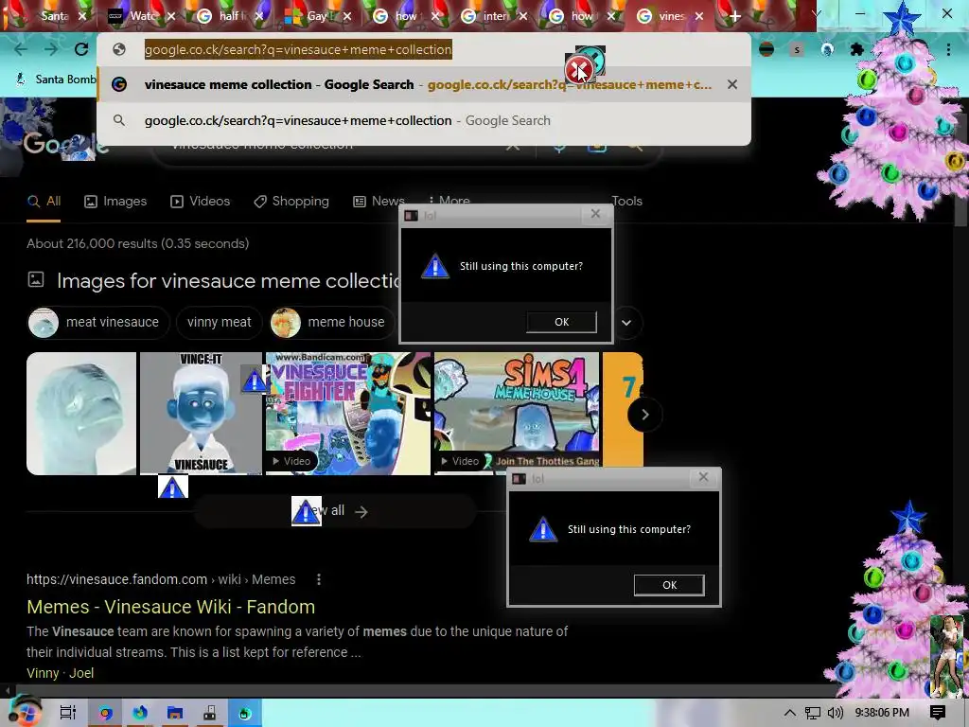Open the Sims 4 Meme House thumbnail
Viewport: 969px width, 727px height.
pyautogui.click(x=517, y=414)
